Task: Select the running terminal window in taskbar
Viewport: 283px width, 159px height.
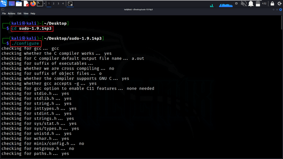Action: click(70, 3)
